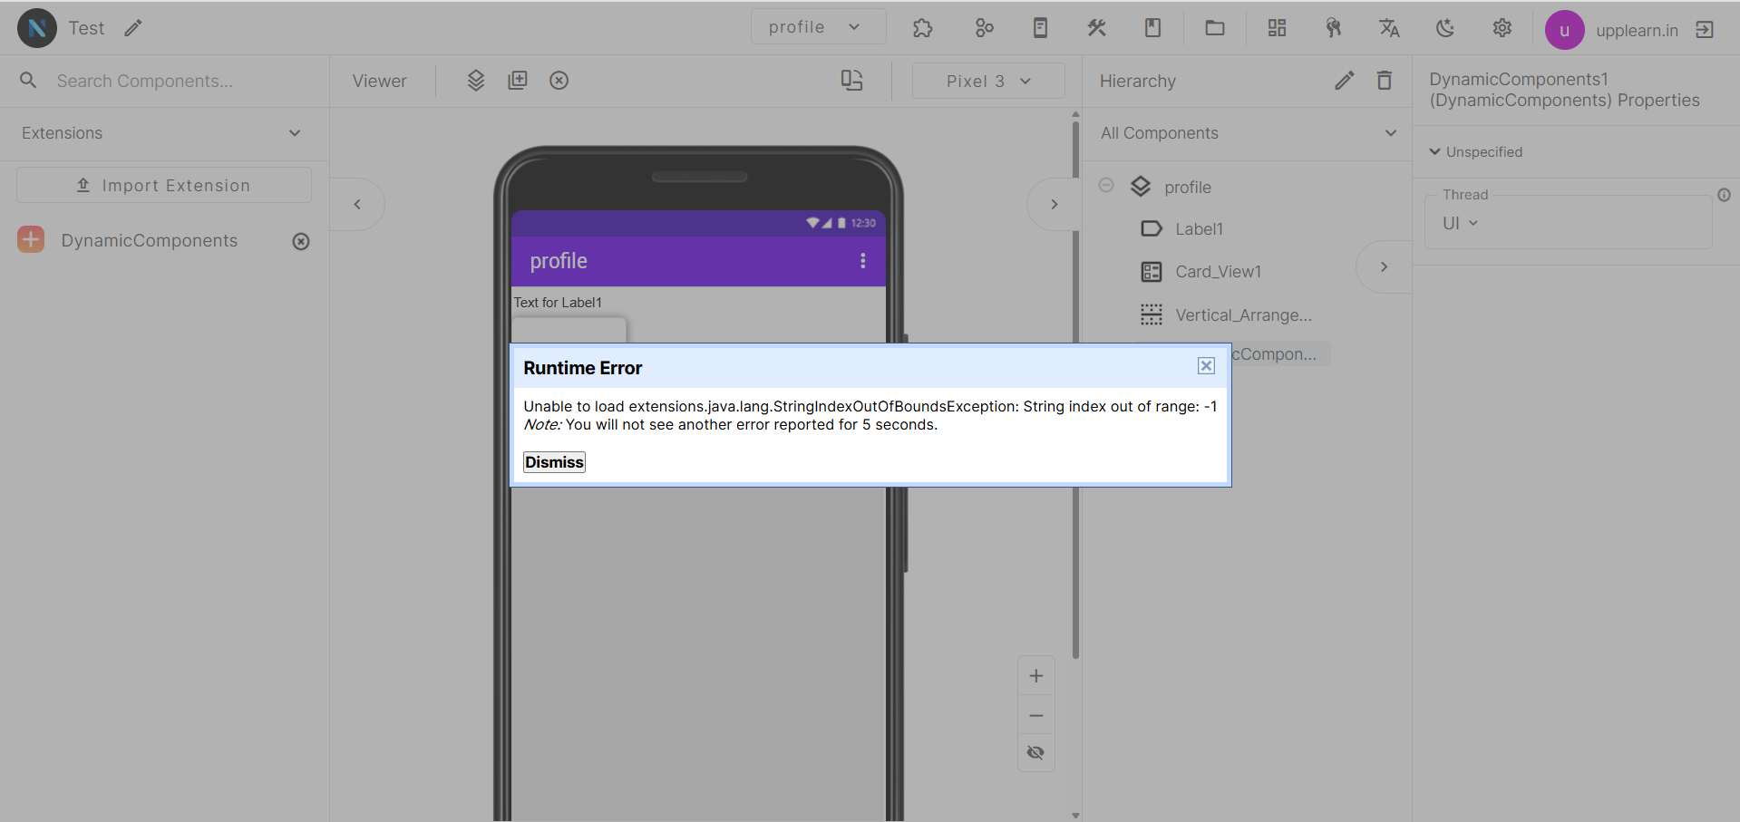Image resolution: width=1740 pixels, height=822 pixels.
Task: Click the layers icon in Viewer toolbar
Action: coord(476,81)
